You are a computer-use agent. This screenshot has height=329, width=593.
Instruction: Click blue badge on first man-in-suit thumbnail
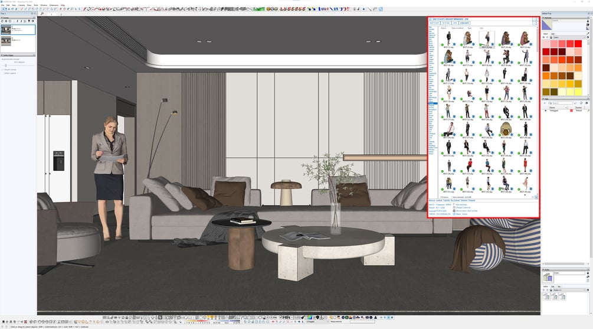(x=454, y=44)
